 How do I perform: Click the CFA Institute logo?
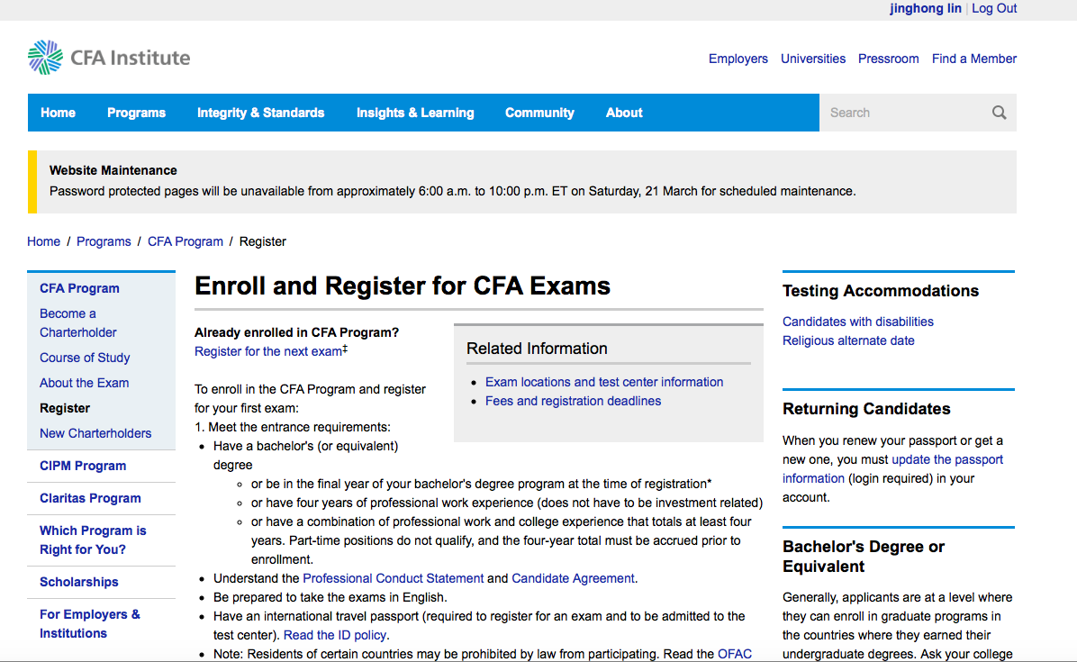[x=109, y=57]
